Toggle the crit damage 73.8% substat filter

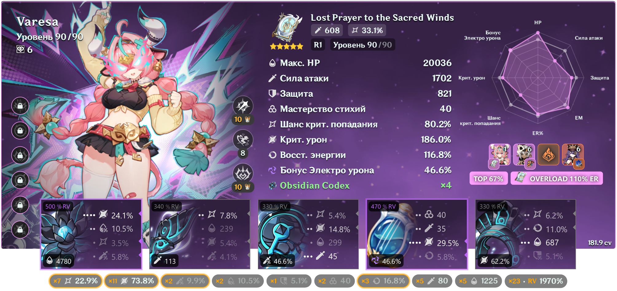(131, 281)
